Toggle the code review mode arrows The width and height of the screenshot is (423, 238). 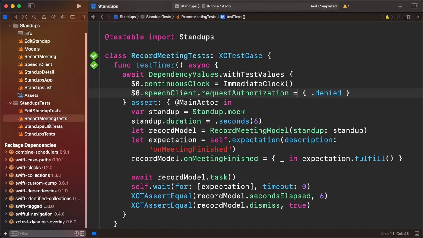(x=399, y=17)
